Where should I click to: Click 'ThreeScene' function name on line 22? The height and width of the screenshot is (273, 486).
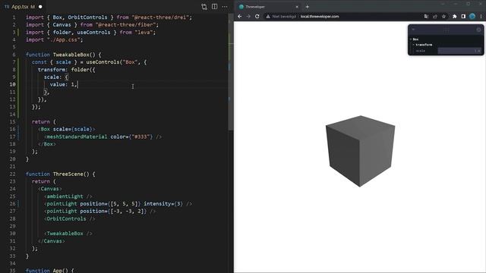click(x=68, y=174)
